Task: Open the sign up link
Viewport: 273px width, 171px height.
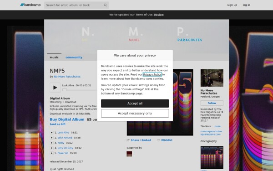Action: (232, 5)
